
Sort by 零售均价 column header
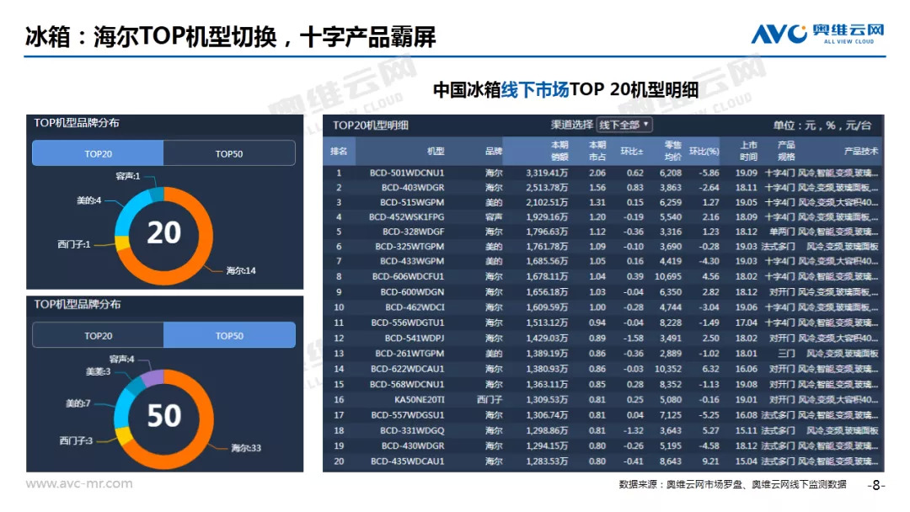click(672, 151)
